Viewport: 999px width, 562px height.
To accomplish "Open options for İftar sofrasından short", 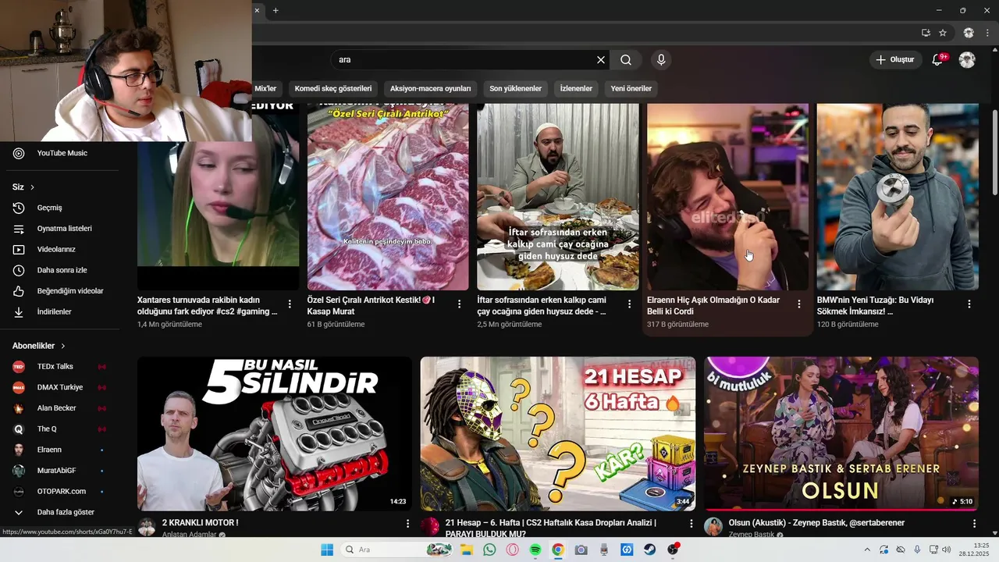I will pyautogui.click(x=629, y=304).
